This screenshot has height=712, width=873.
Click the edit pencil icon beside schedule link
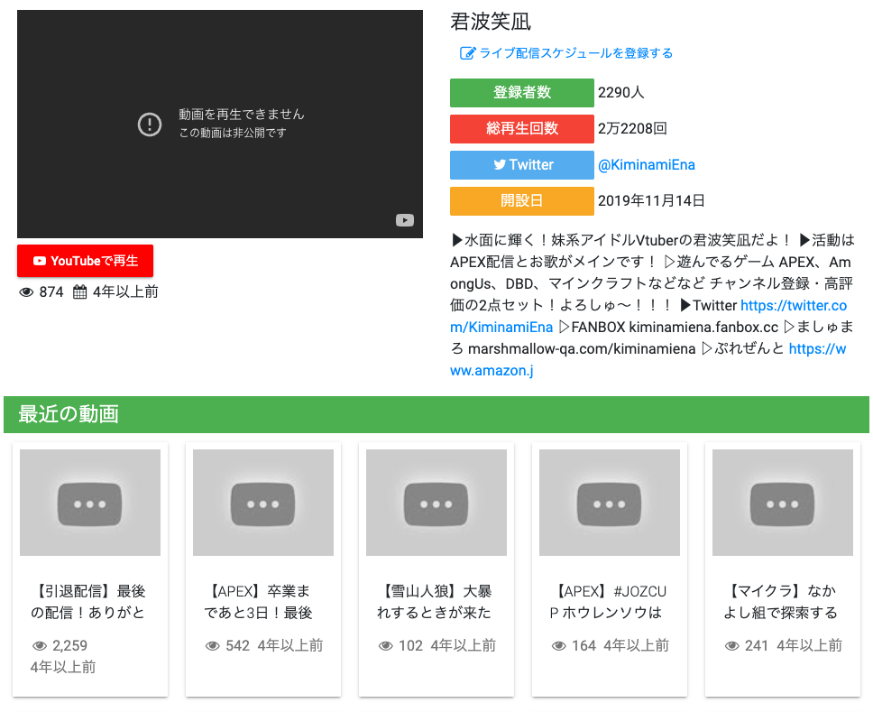467,53
